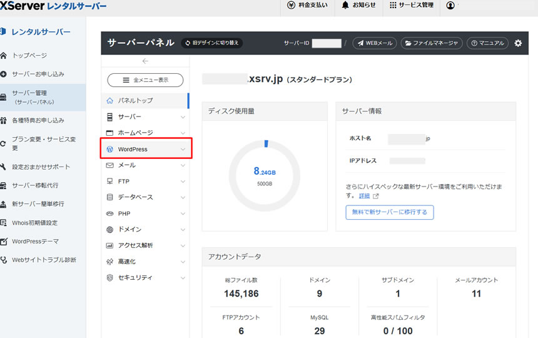This screenshot has height=338, width=538.
Task: Click the MySQL count 29
Action: pyautogui.click(x=320, y=330)
